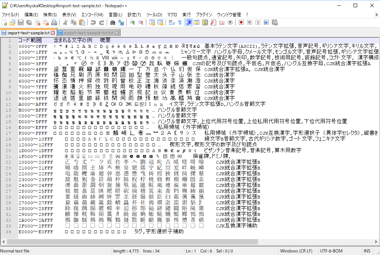Open the Replace toolbar icon

[121, 22]
